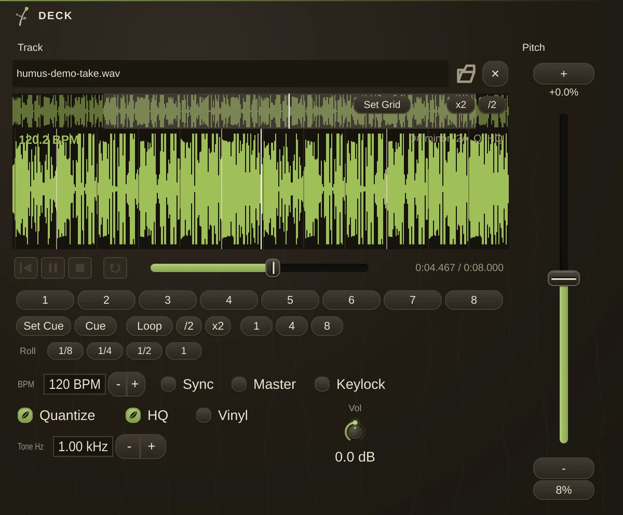Change the 8% pitch range button
The image size is (623, 515).
(564, 490)
